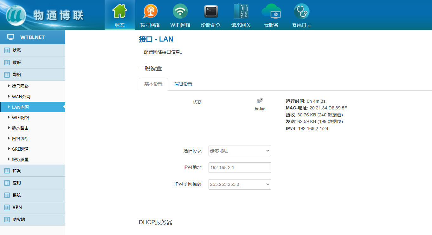
Task: Click the IPv4地址 input field
Action: click(240, 167)
